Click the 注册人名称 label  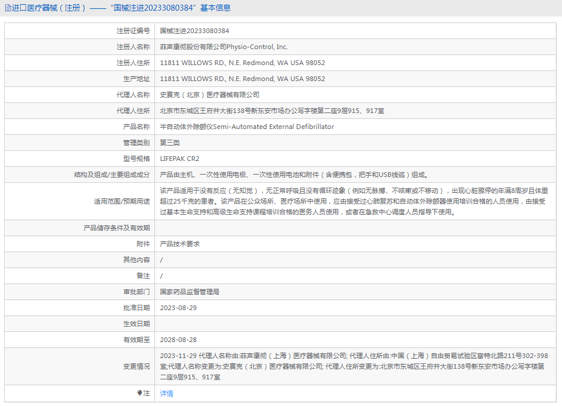[133, 47]
